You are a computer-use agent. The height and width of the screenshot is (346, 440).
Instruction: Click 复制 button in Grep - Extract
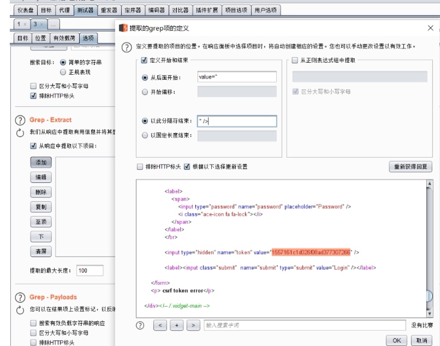41,207
